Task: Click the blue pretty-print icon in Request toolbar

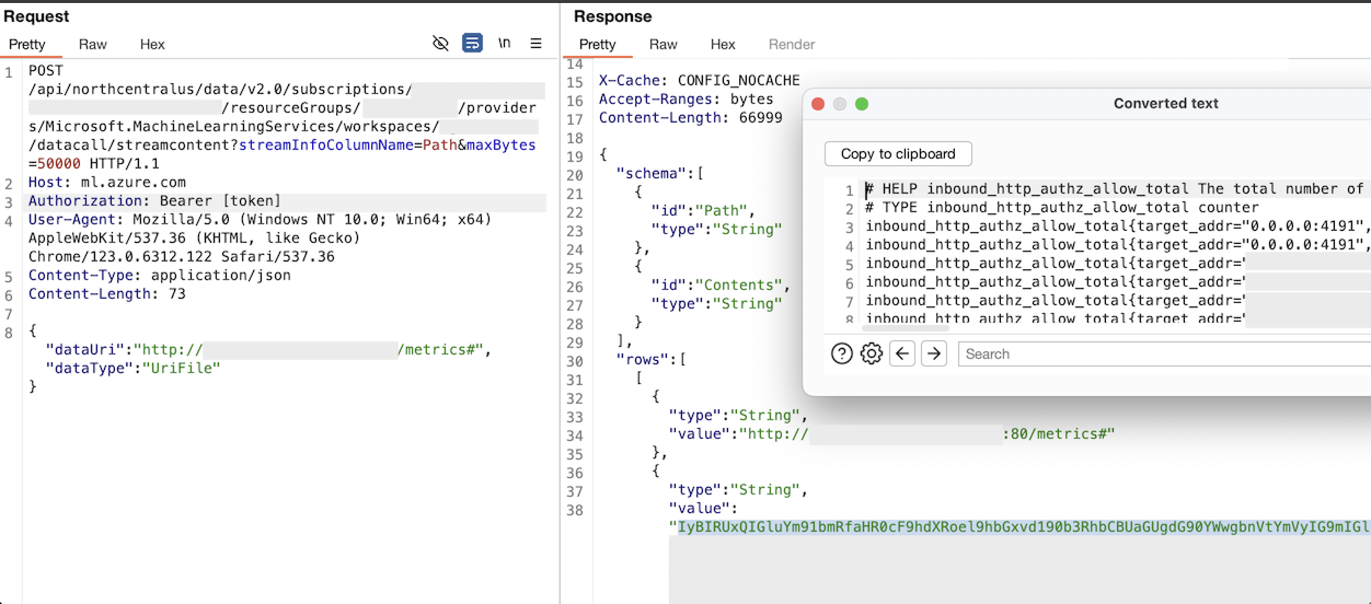Action: 472,43
